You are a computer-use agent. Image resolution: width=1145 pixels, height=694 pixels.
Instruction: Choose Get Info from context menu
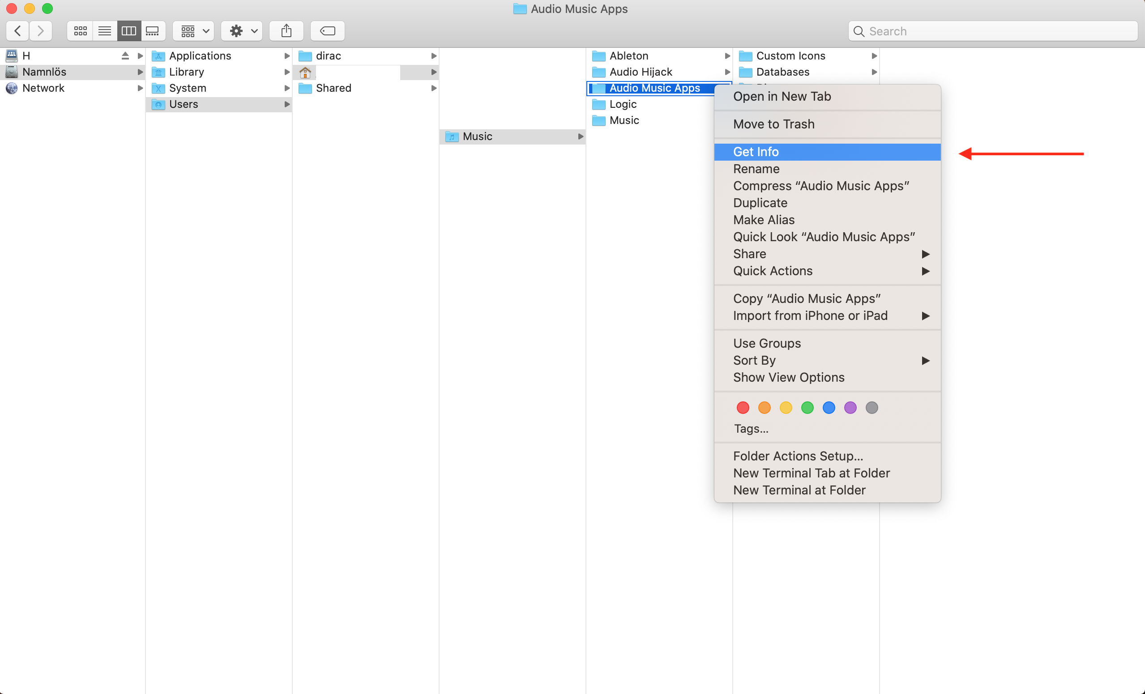point(828,152)
